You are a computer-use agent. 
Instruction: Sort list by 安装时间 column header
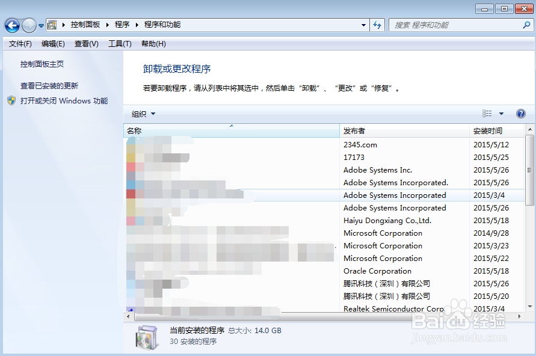pyautogui.click(x=497, y=131)
